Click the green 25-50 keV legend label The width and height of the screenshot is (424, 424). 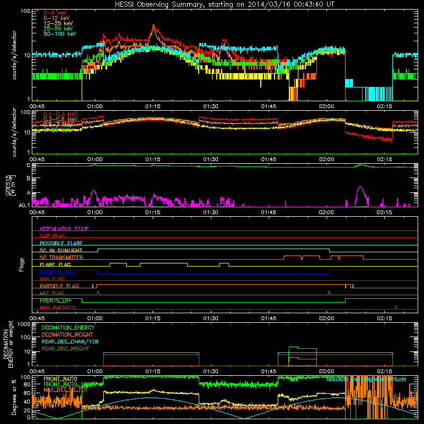[58, 29]
